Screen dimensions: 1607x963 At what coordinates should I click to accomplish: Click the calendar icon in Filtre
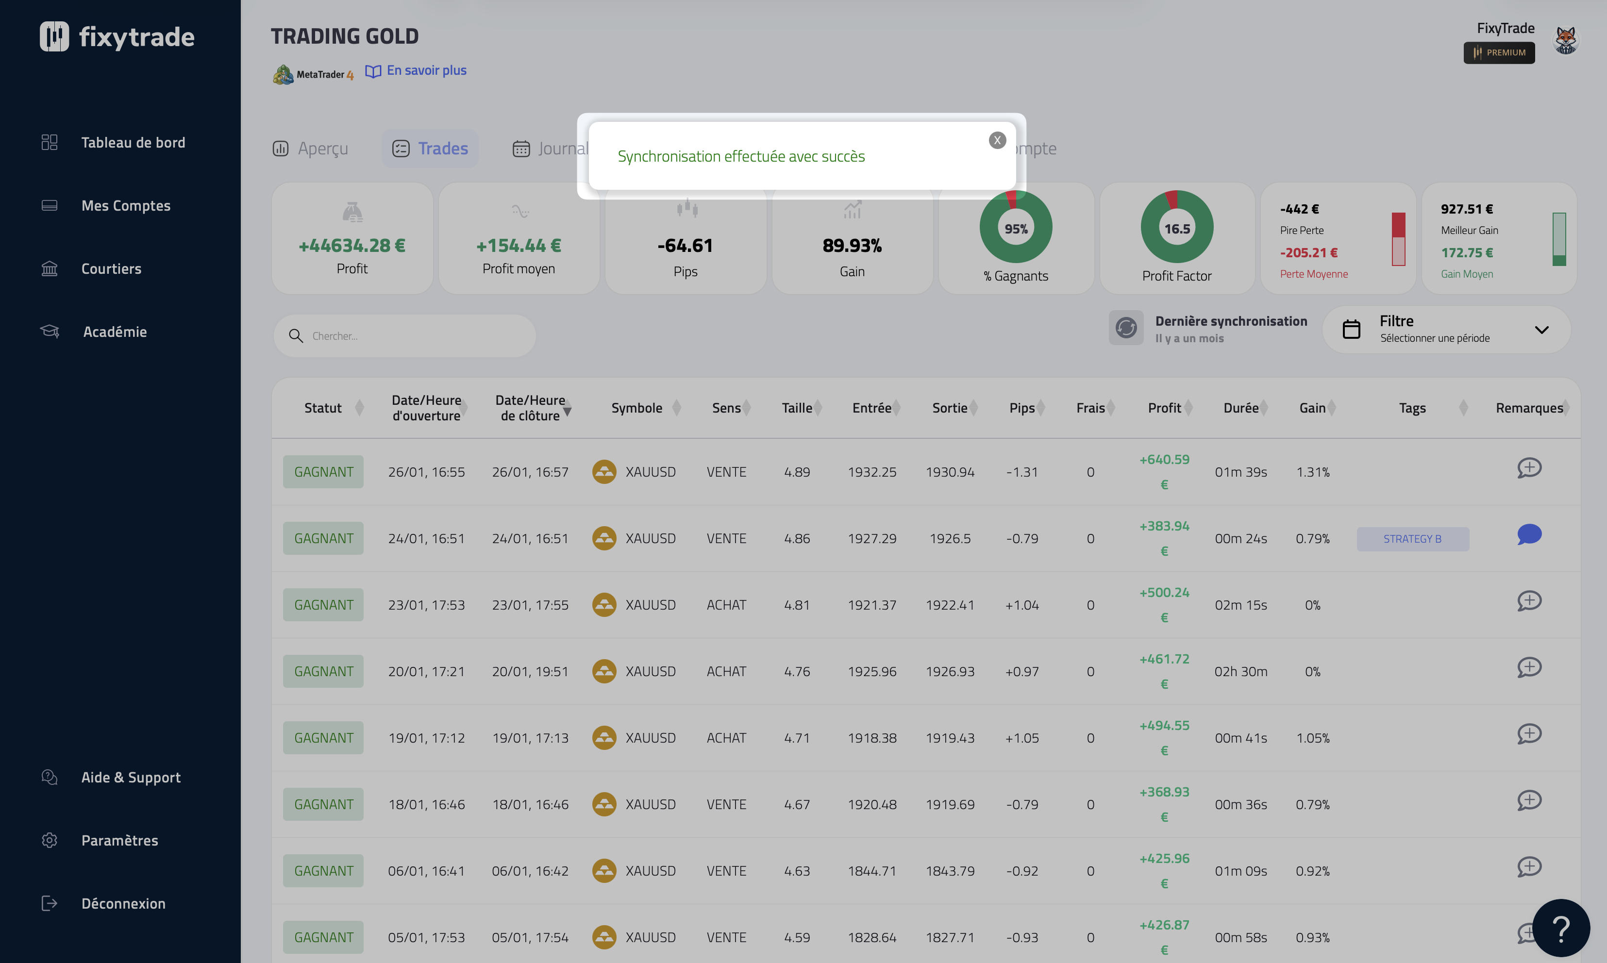point(1351,329)
